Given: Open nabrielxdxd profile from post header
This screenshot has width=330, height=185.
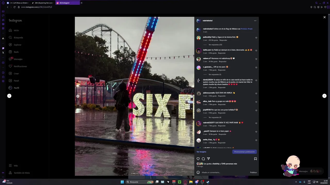Looking at the screenshot, I should (208, 21).
